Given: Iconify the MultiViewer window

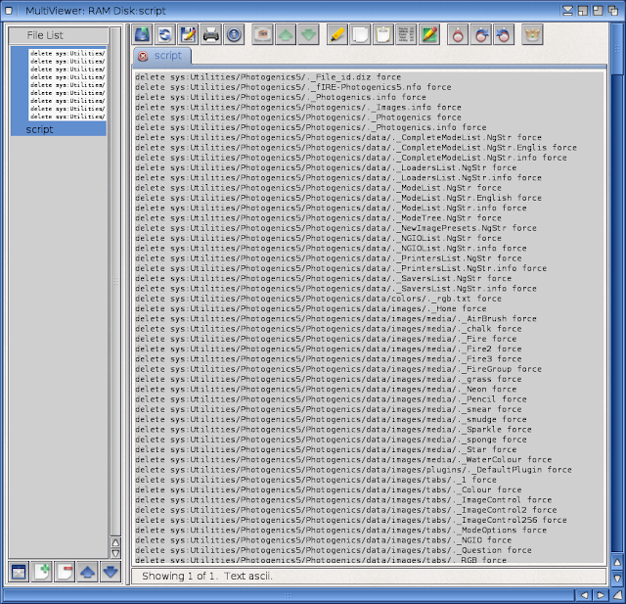Looking at the screenshot, I should tap(567, 11).
